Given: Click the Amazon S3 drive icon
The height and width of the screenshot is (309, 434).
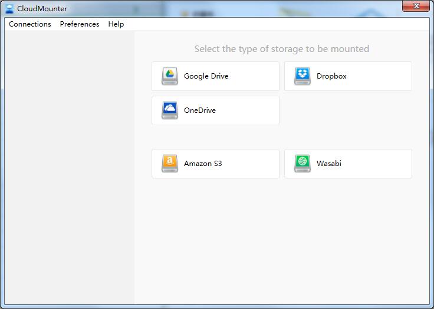Looking at the screenshot, I should coord(170,164).
